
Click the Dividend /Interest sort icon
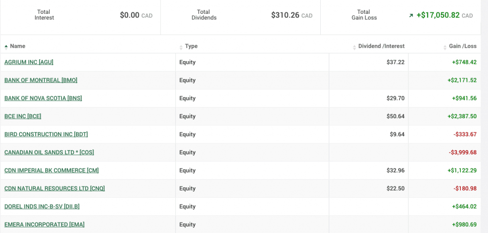(355, 47)
